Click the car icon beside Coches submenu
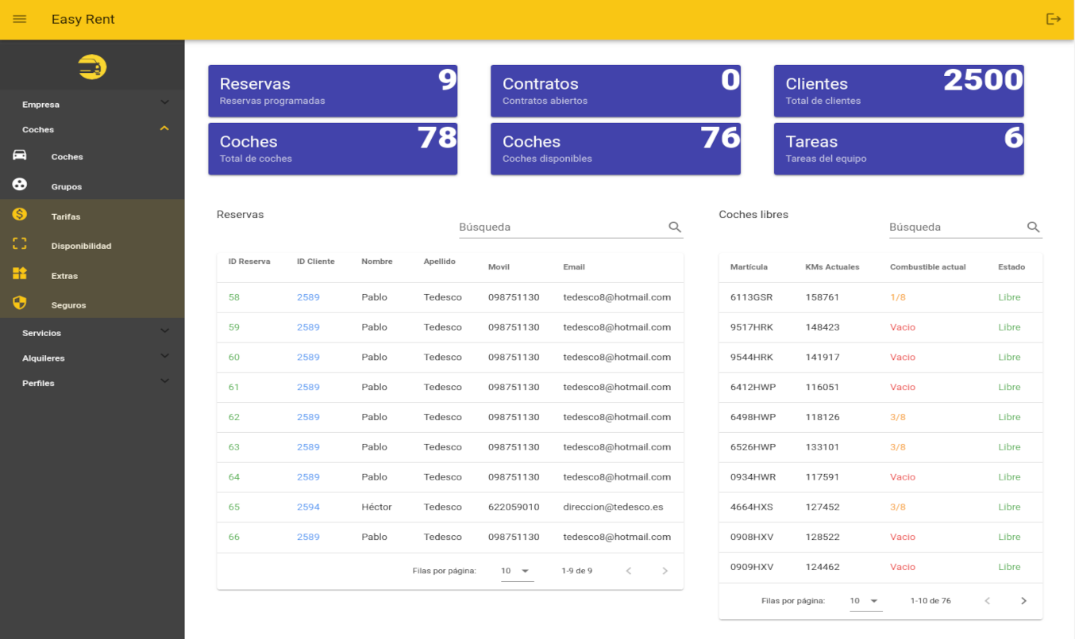 pyautogui.click(x=20, y=155)
